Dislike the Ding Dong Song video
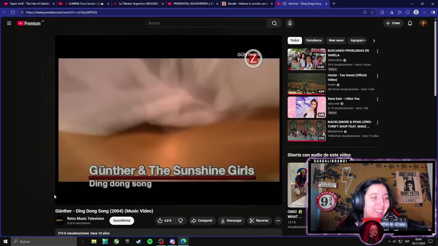This screenshot has width=438, height=246. [x=180, y=221]
